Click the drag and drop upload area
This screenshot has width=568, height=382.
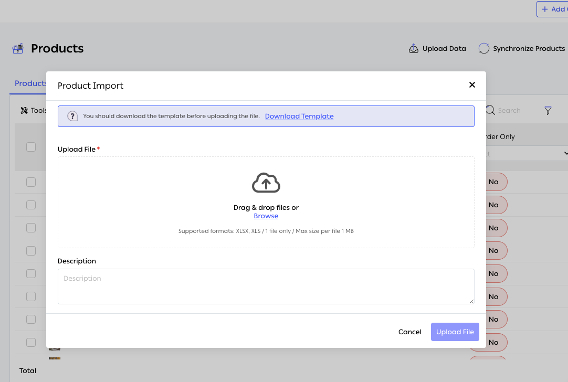pyautogui.click(x=266, y=203)
